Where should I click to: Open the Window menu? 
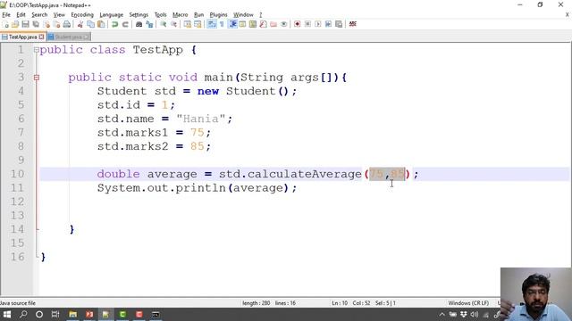pos(243,15)
